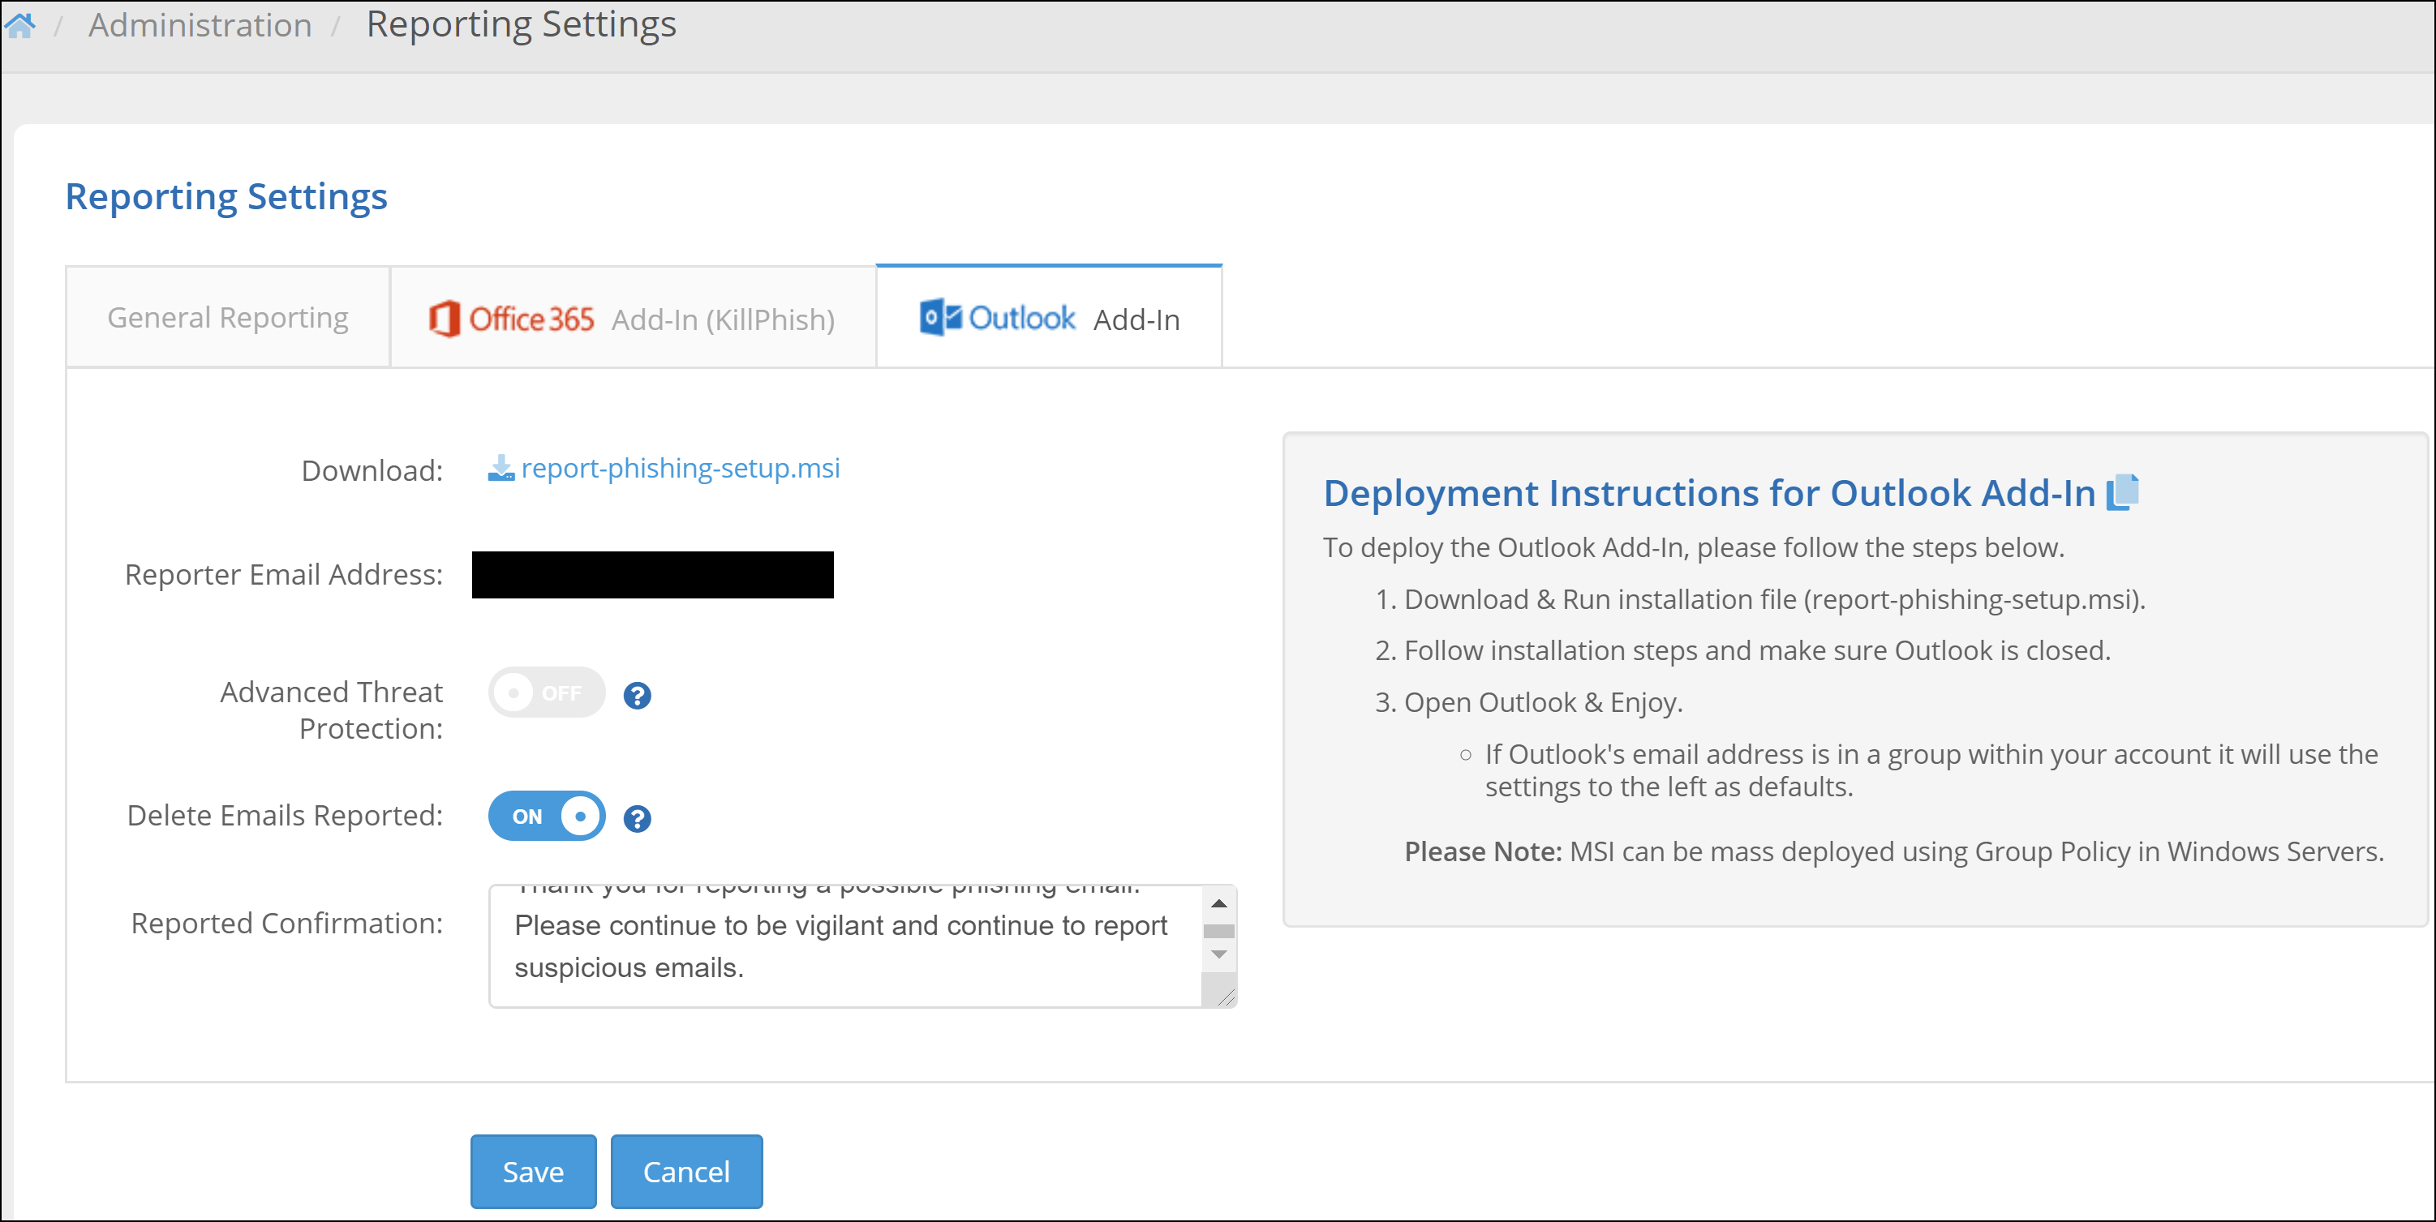Click the home icon in breadcrumb

19,25
